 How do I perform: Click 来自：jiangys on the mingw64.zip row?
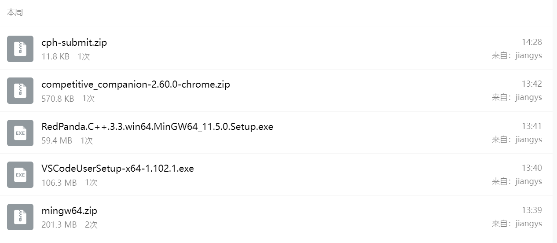point(517,224)
